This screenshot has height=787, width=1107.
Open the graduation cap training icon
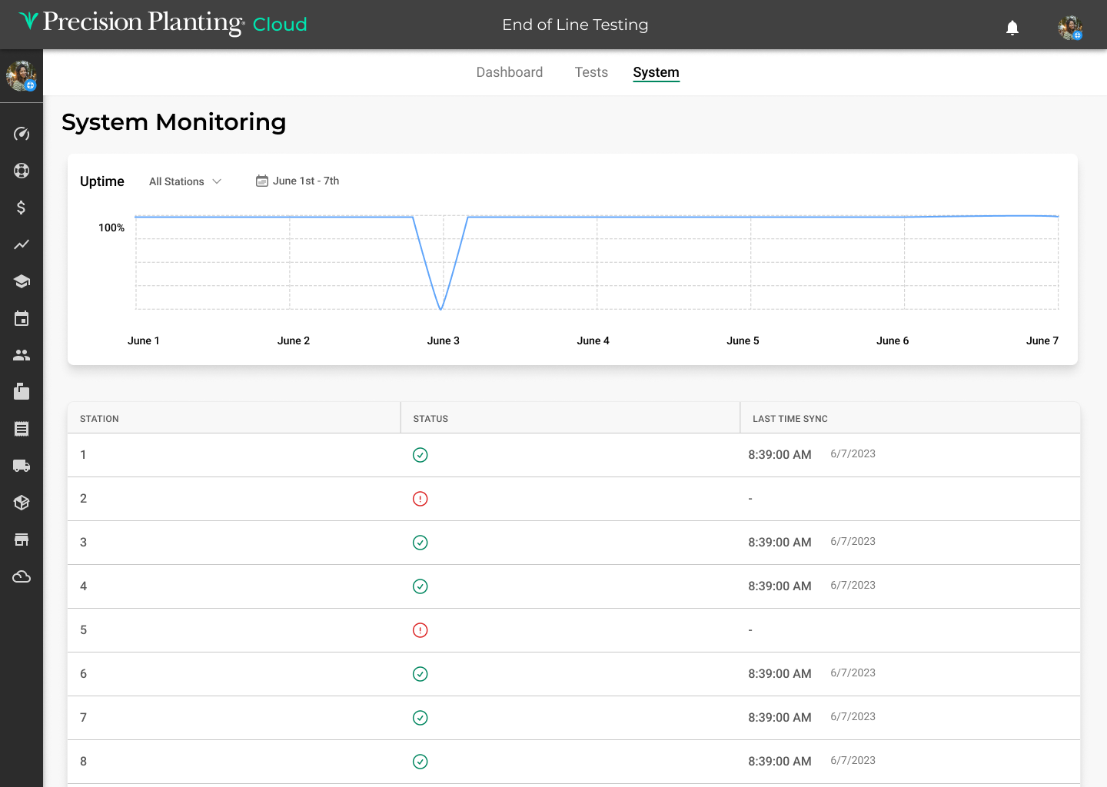coord(22,281)
